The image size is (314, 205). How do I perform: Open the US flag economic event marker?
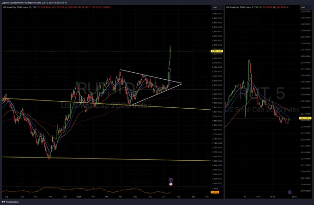click(x=170, y=184)
